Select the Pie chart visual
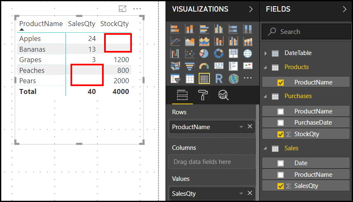The image size is (353, 202). click(204, 54)
